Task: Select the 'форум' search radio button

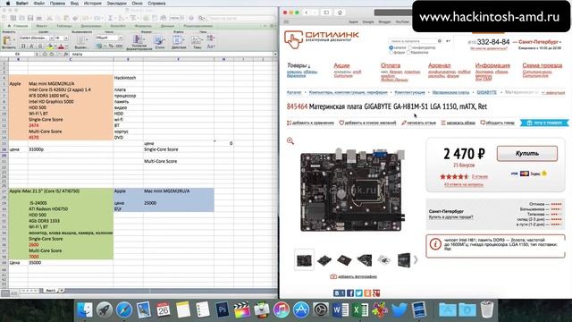Action: tap(391, 52)
